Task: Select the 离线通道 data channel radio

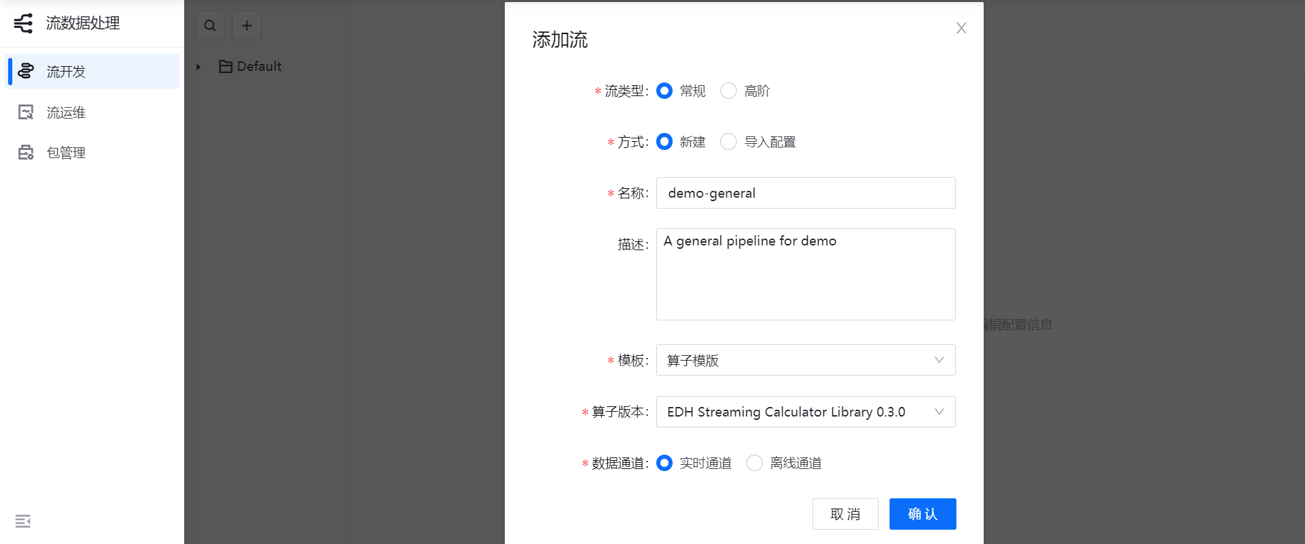Action: tap(754, 463)
